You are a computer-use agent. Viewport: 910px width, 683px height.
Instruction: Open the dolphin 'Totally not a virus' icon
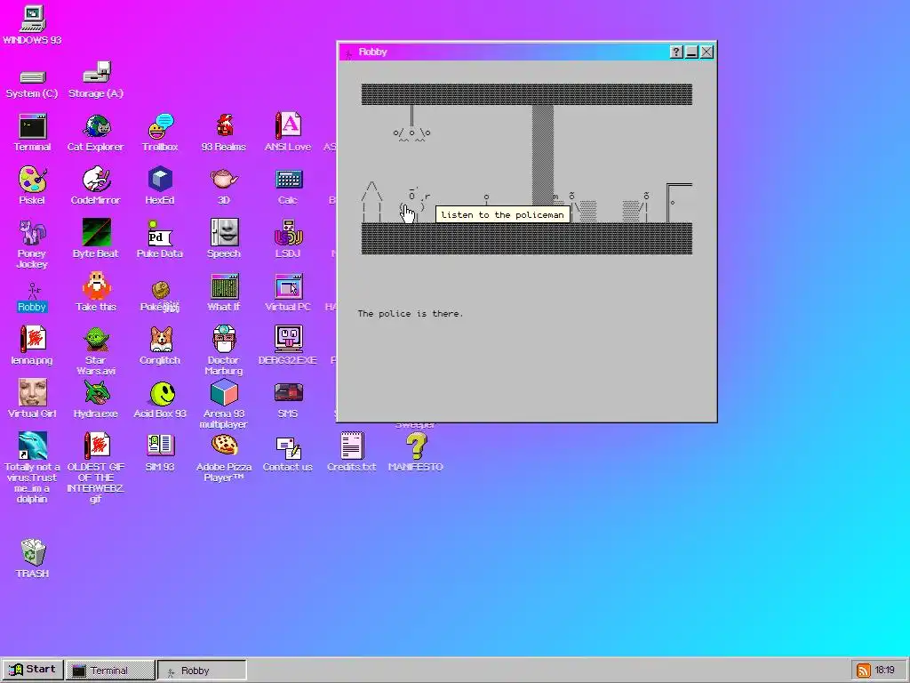[32, 468]
